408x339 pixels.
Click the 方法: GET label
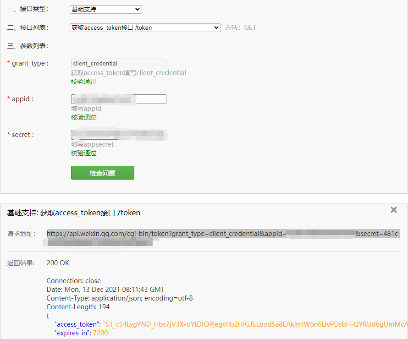coord(240,27)
